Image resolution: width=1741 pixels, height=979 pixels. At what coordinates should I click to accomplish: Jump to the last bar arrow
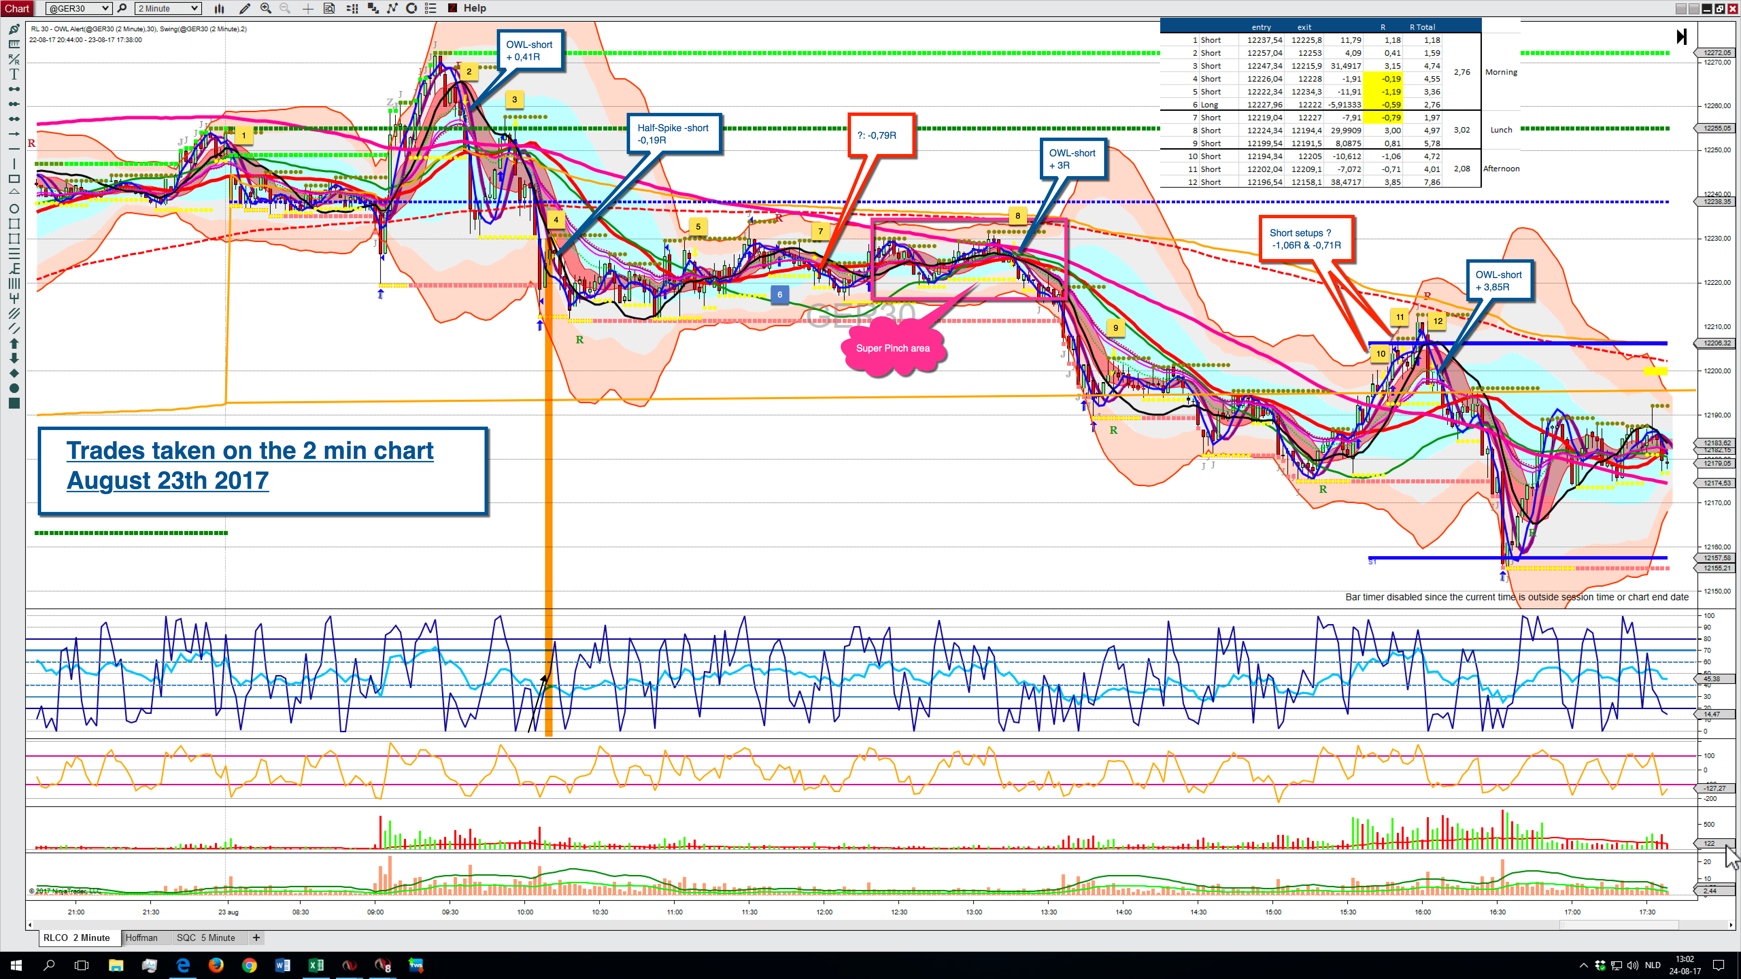[1681, 36]
